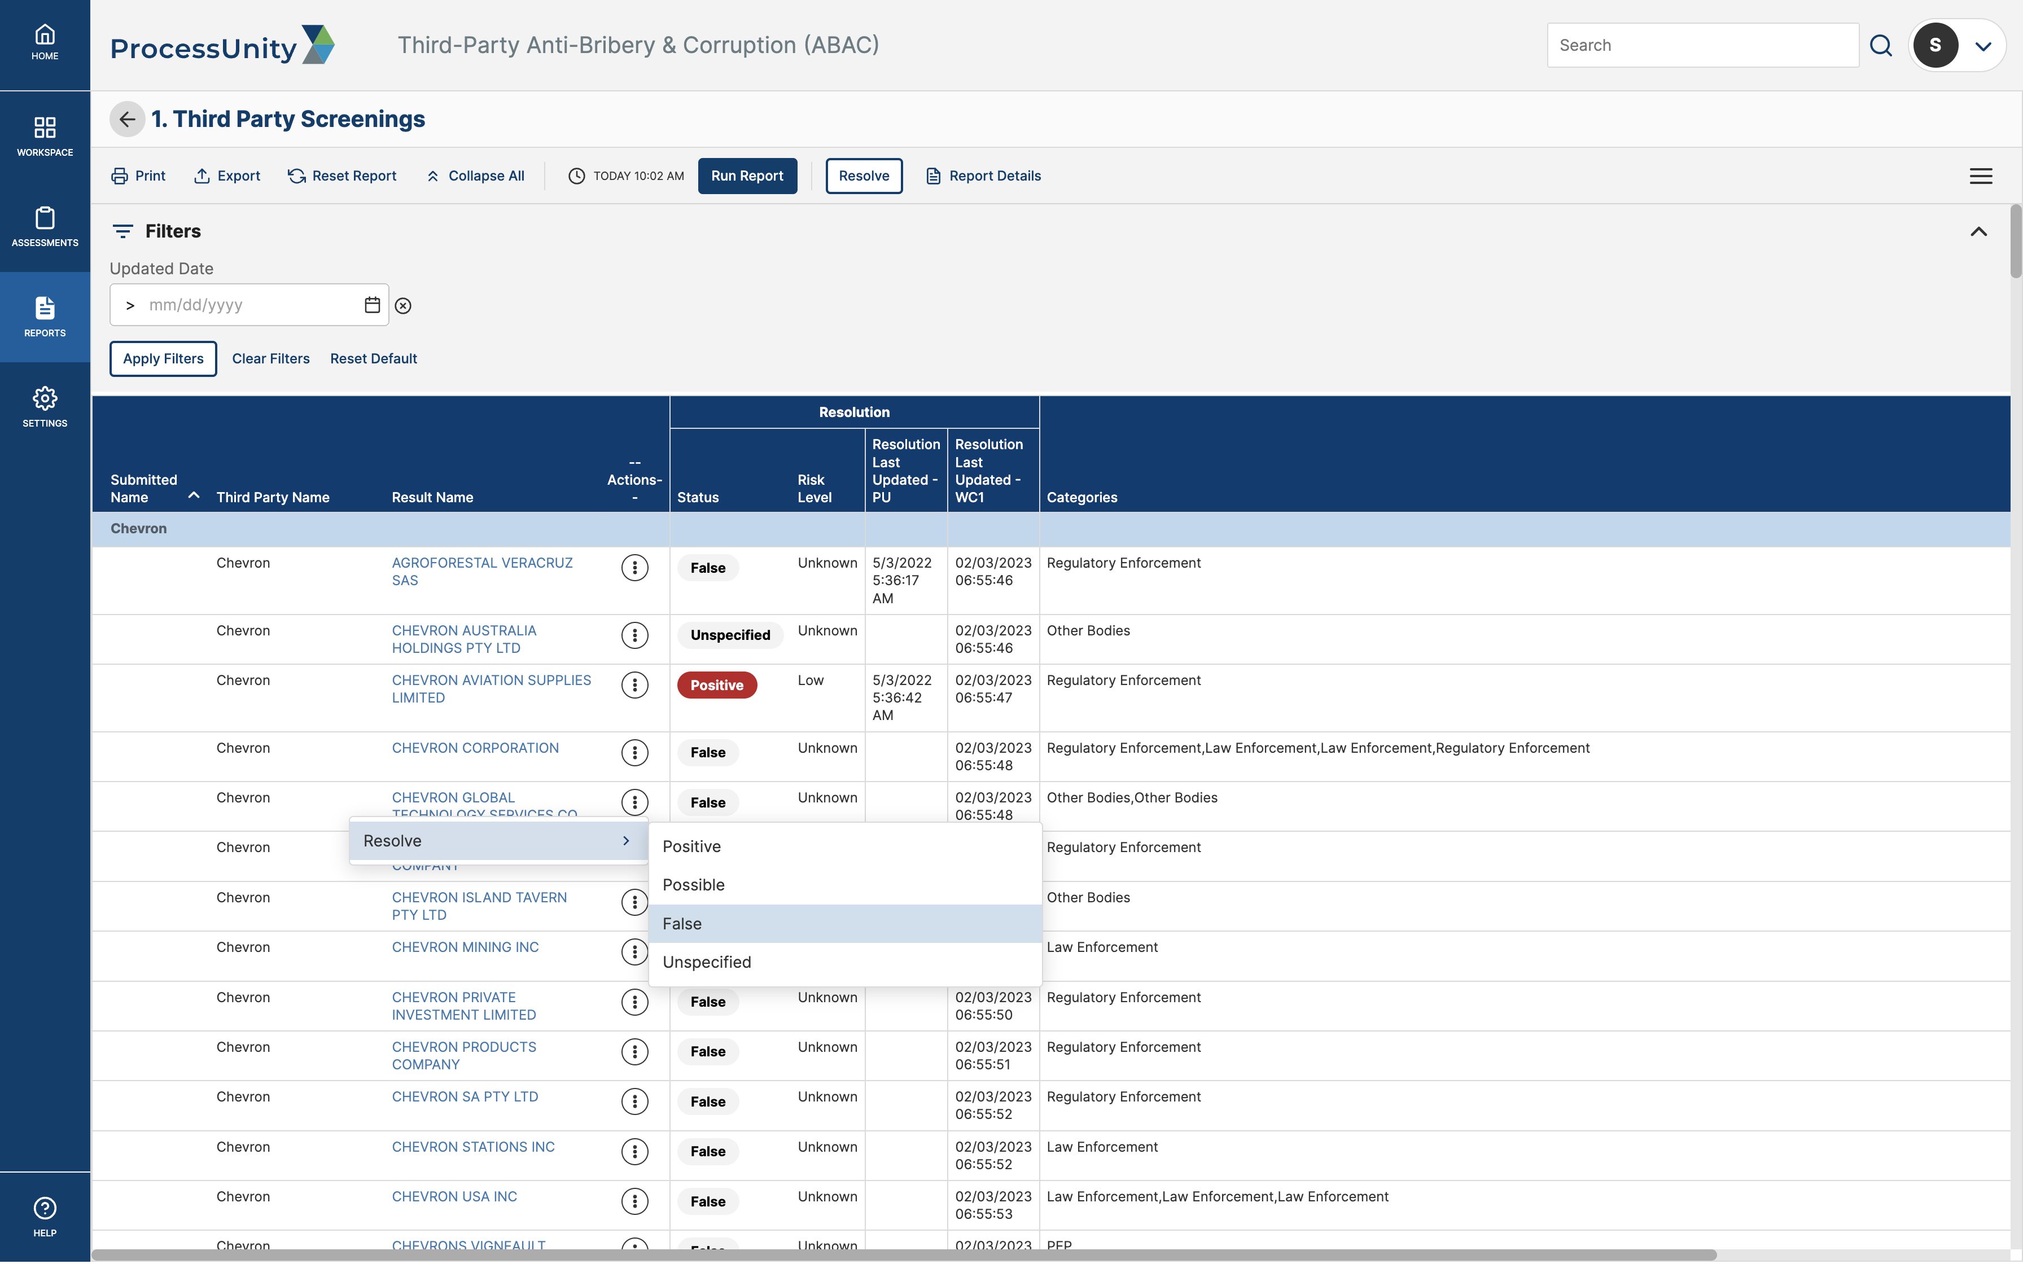Screen dimensions: 2023x1264
Task: Print the report
Action: (139, 175)
